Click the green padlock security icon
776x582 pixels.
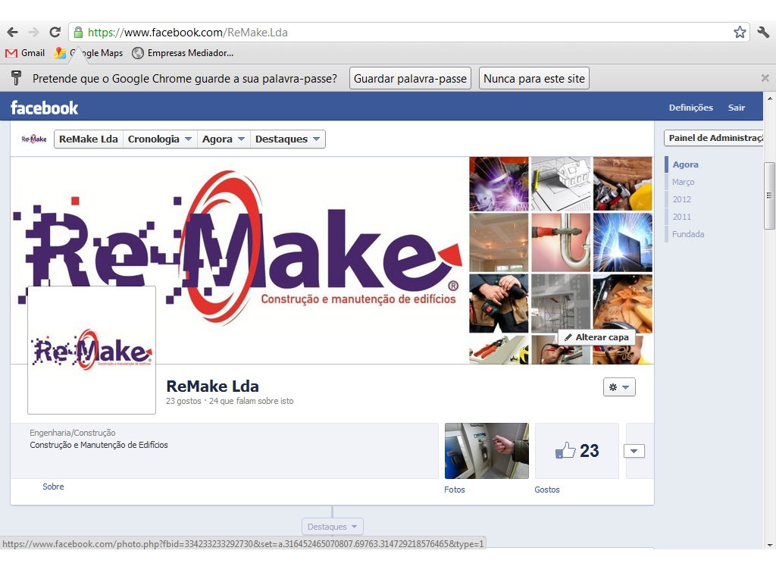pyautogui.click(x=78, y=33)
